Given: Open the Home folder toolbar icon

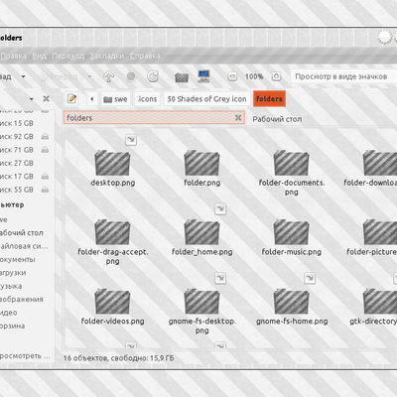Looking at the screenshot, I should tap(182, 77).
